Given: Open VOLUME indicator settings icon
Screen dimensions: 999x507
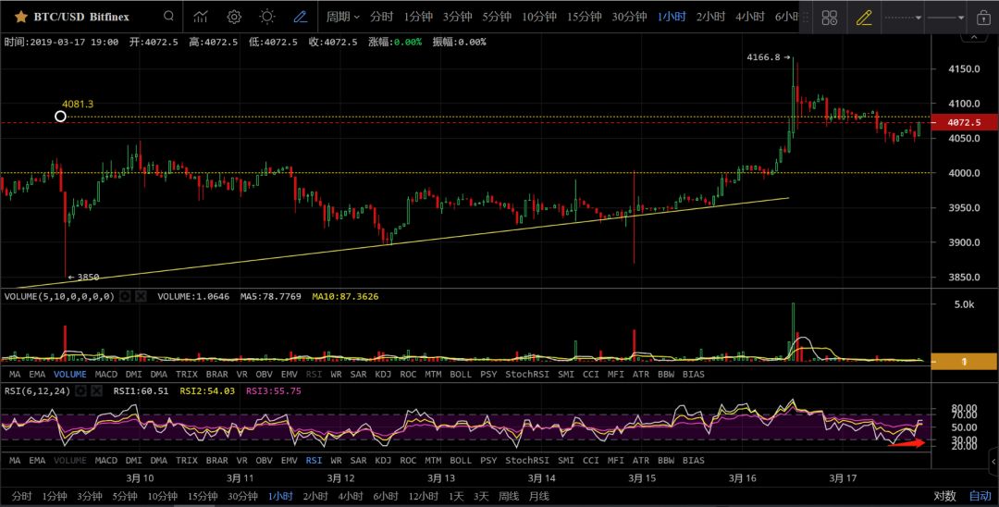Looking at the screenshot, I should click(x=126, y=296).
